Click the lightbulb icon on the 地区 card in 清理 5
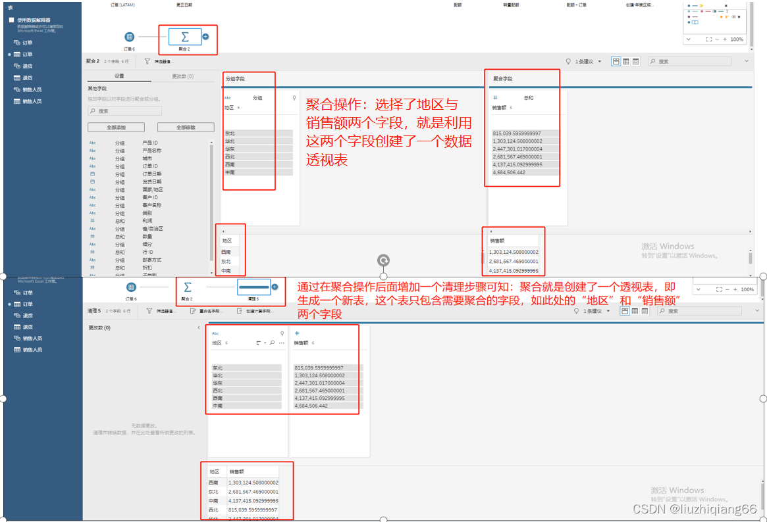 click(x=282, y=333)
